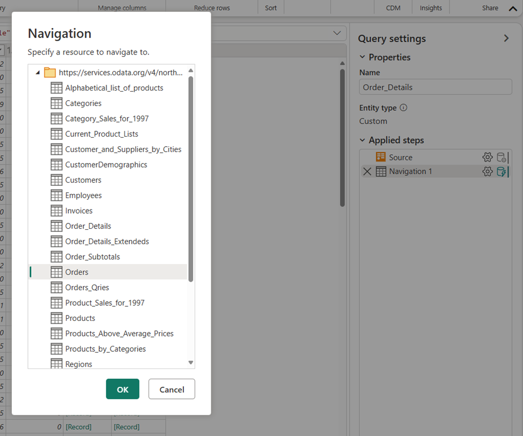Click the database lightning icon on Navigation 1
Viewport: 523px width, 436px height.
click(x=502, y=171)
